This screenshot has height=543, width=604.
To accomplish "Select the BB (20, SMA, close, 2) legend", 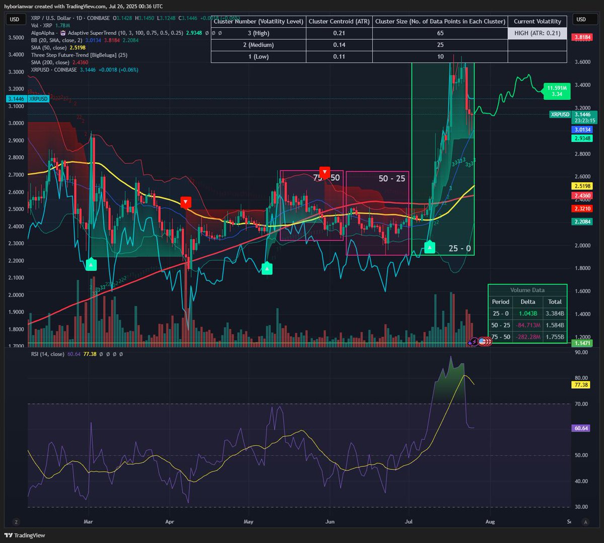I will coord(85,40).
